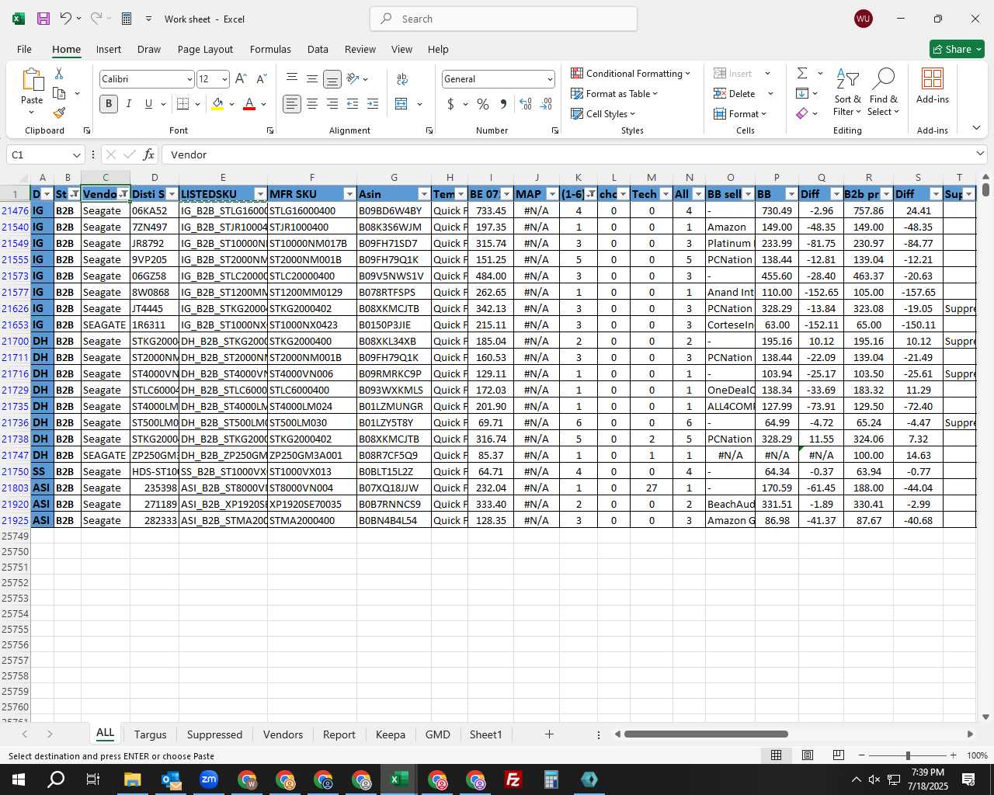Click the Sort & Filter button
Image resolution: width=994 pixels, height=795 pixels.
coord(847,92)
